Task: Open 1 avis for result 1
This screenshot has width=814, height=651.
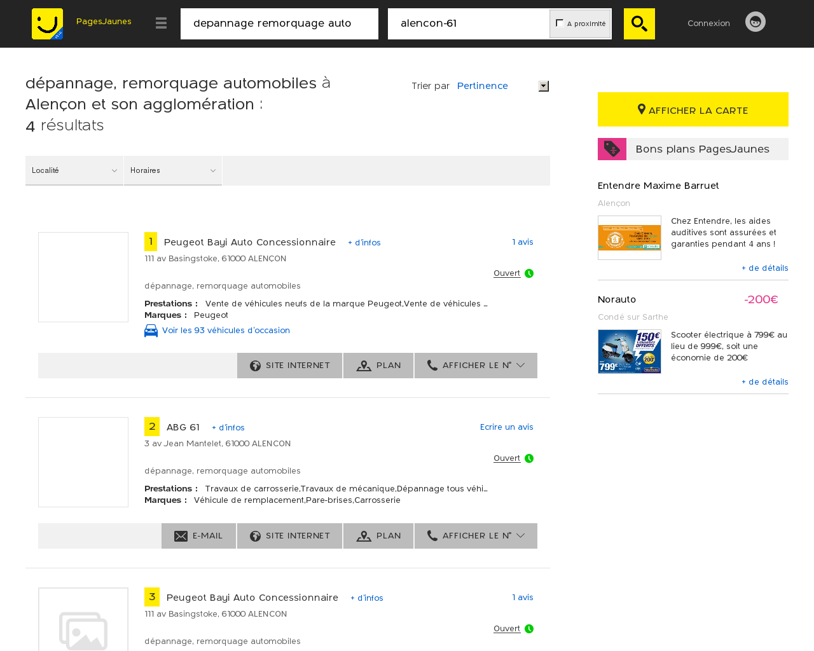Action: (523, 242)
